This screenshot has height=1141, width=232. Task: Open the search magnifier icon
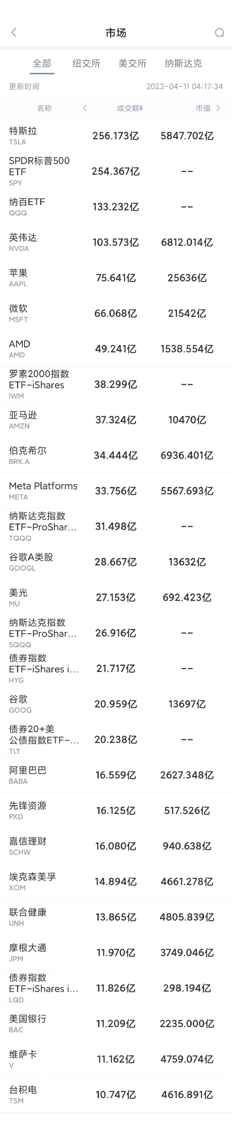point(219,33)
